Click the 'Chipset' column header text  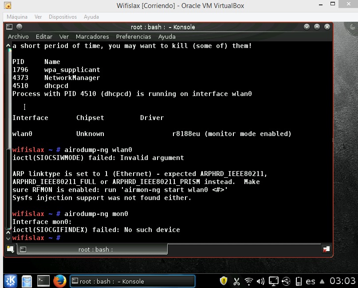click(90, 118)
